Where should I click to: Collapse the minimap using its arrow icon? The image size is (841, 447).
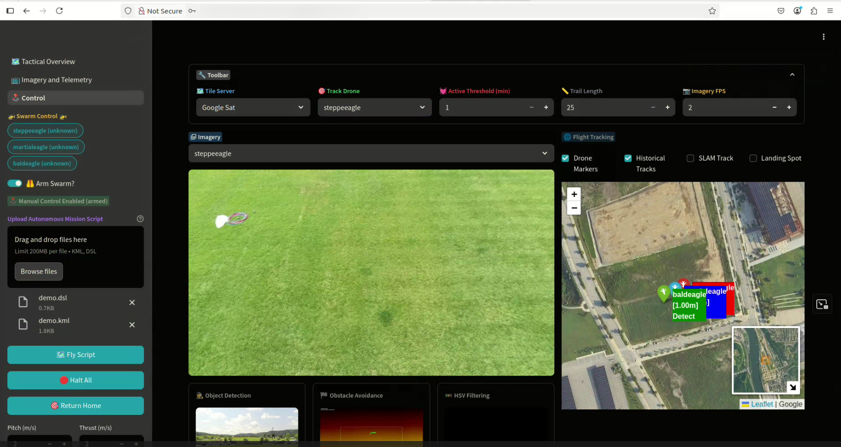[793, 387]
